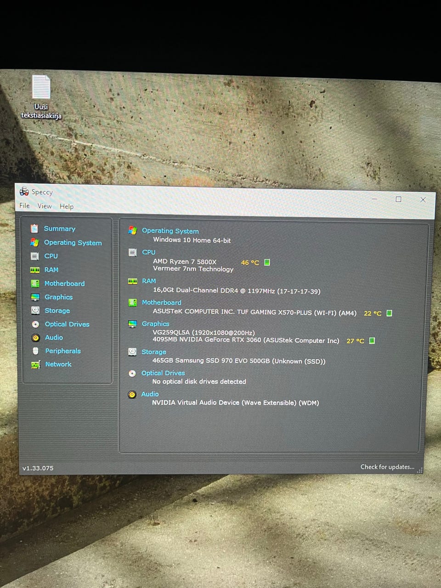Click Check for updates link
The width and height of the screenshot is (441, 588).
[x=387, y=467]
